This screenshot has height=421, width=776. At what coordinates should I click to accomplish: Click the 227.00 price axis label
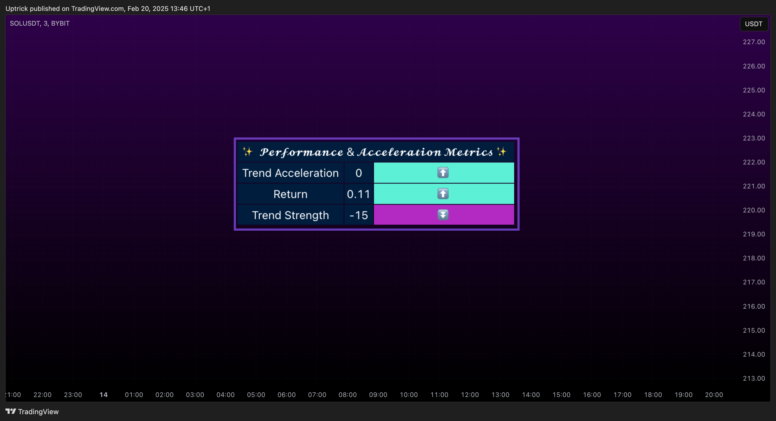pos(754,42)
